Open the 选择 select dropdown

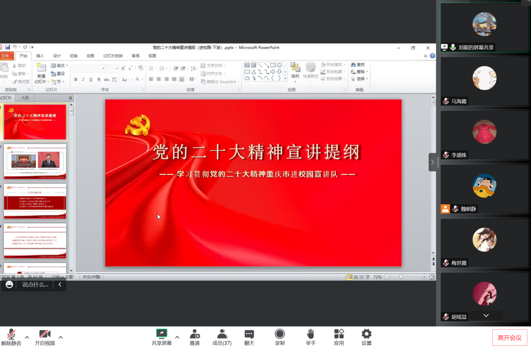click(x=359, y=79)
